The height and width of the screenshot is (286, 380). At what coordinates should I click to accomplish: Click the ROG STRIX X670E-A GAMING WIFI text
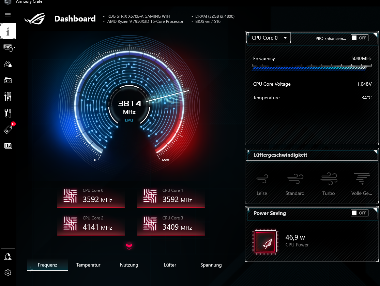click(138, 16)
